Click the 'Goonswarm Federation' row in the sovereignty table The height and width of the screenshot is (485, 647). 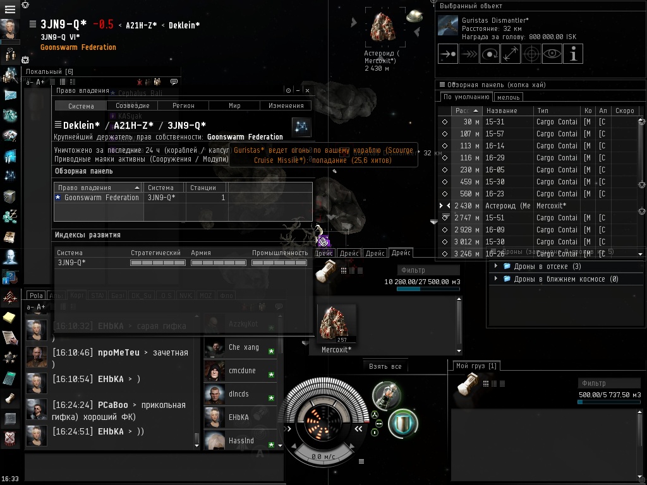183,198
